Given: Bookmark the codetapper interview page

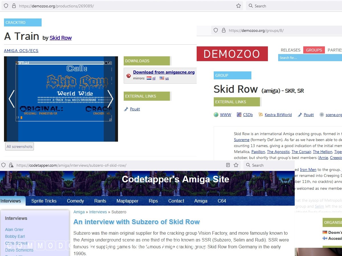Looking at the screenshot, I should pos(236,165).
